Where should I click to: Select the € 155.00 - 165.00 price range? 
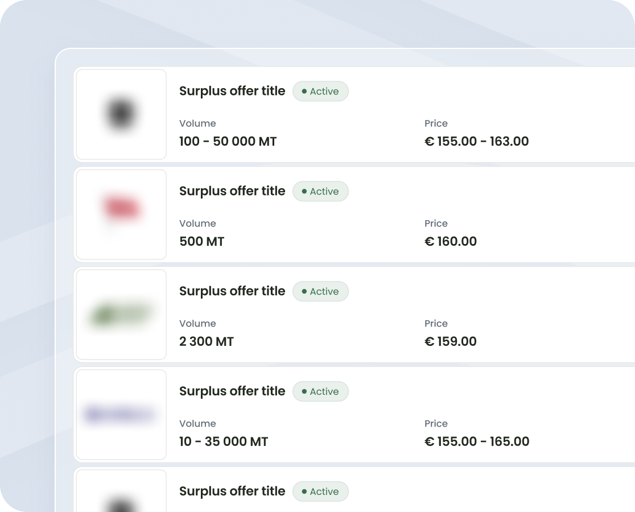477,442
